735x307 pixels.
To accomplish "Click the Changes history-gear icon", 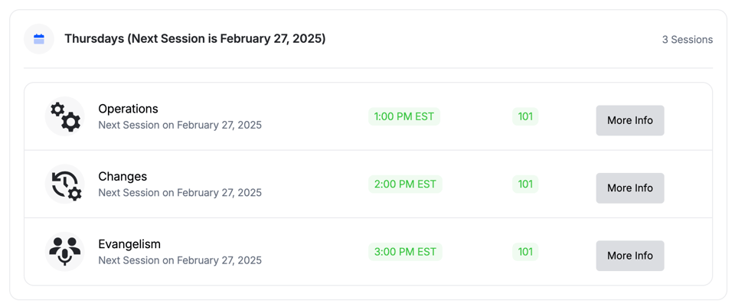I will (x=65, y=185).
